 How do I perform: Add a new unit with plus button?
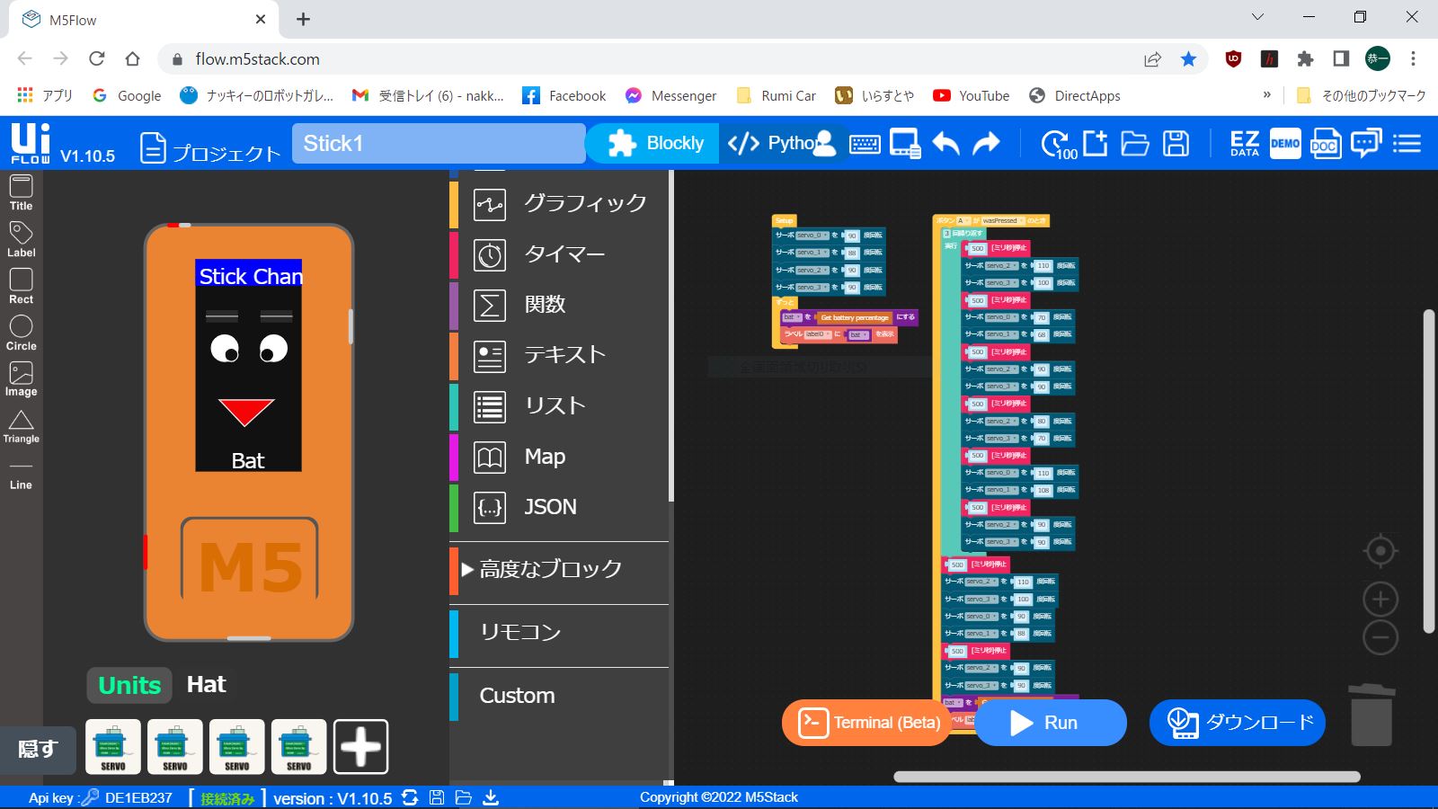360,746
